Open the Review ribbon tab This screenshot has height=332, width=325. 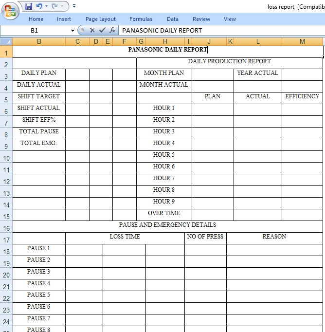(201, 19)
